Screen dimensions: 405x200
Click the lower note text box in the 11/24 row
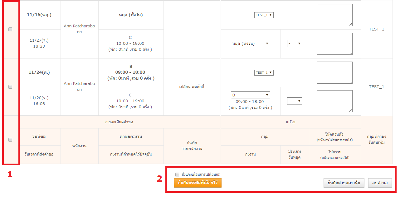pyautogui.click(x=334, y=101)
